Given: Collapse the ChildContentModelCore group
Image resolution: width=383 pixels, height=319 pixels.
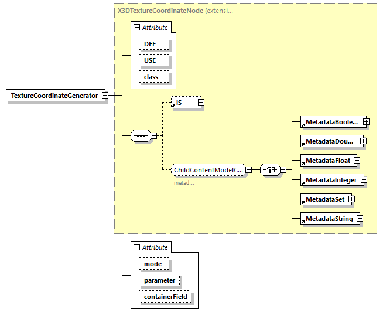Looking at the screenshot, I should (x=248, y=170).
